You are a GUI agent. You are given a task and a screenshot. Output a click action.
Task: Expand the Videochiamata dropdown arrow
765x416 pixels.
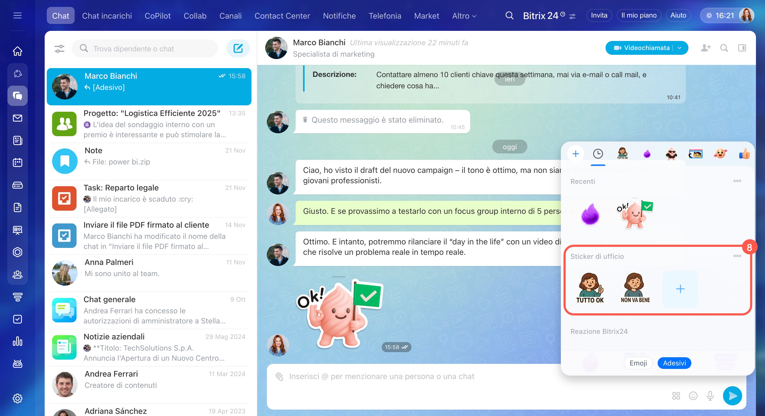coord(680,48)
